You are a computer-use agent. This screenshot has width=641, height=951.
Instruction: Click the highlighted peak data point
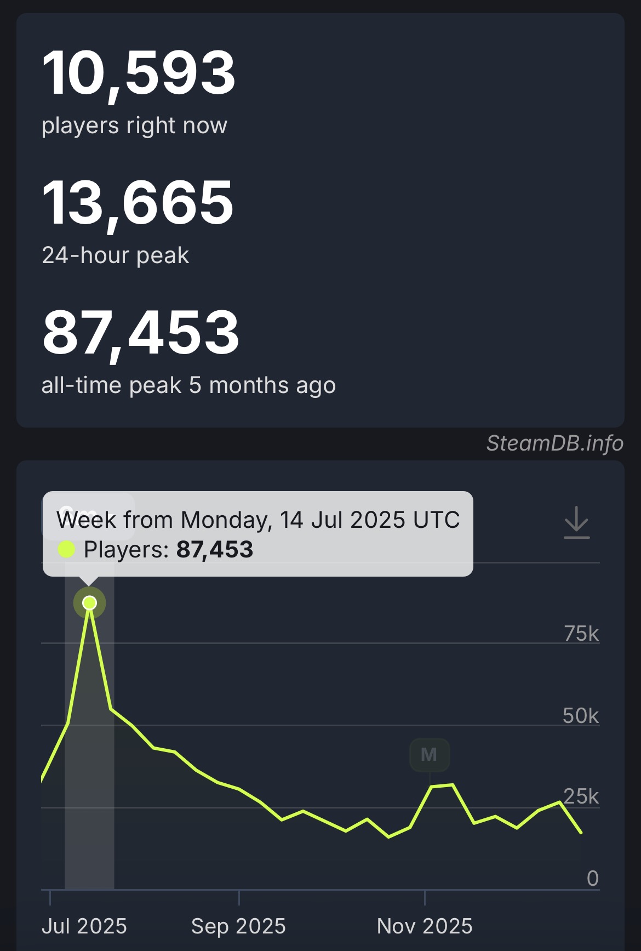[90, 603]
